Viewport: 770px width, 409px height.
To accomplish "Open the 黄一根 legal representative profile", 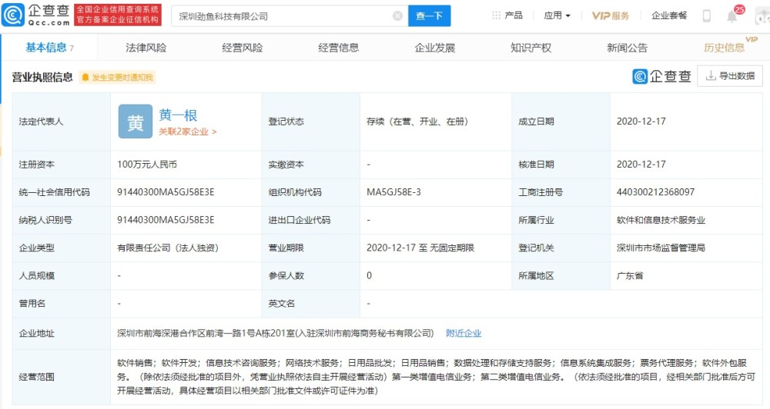I will (178, 115).
